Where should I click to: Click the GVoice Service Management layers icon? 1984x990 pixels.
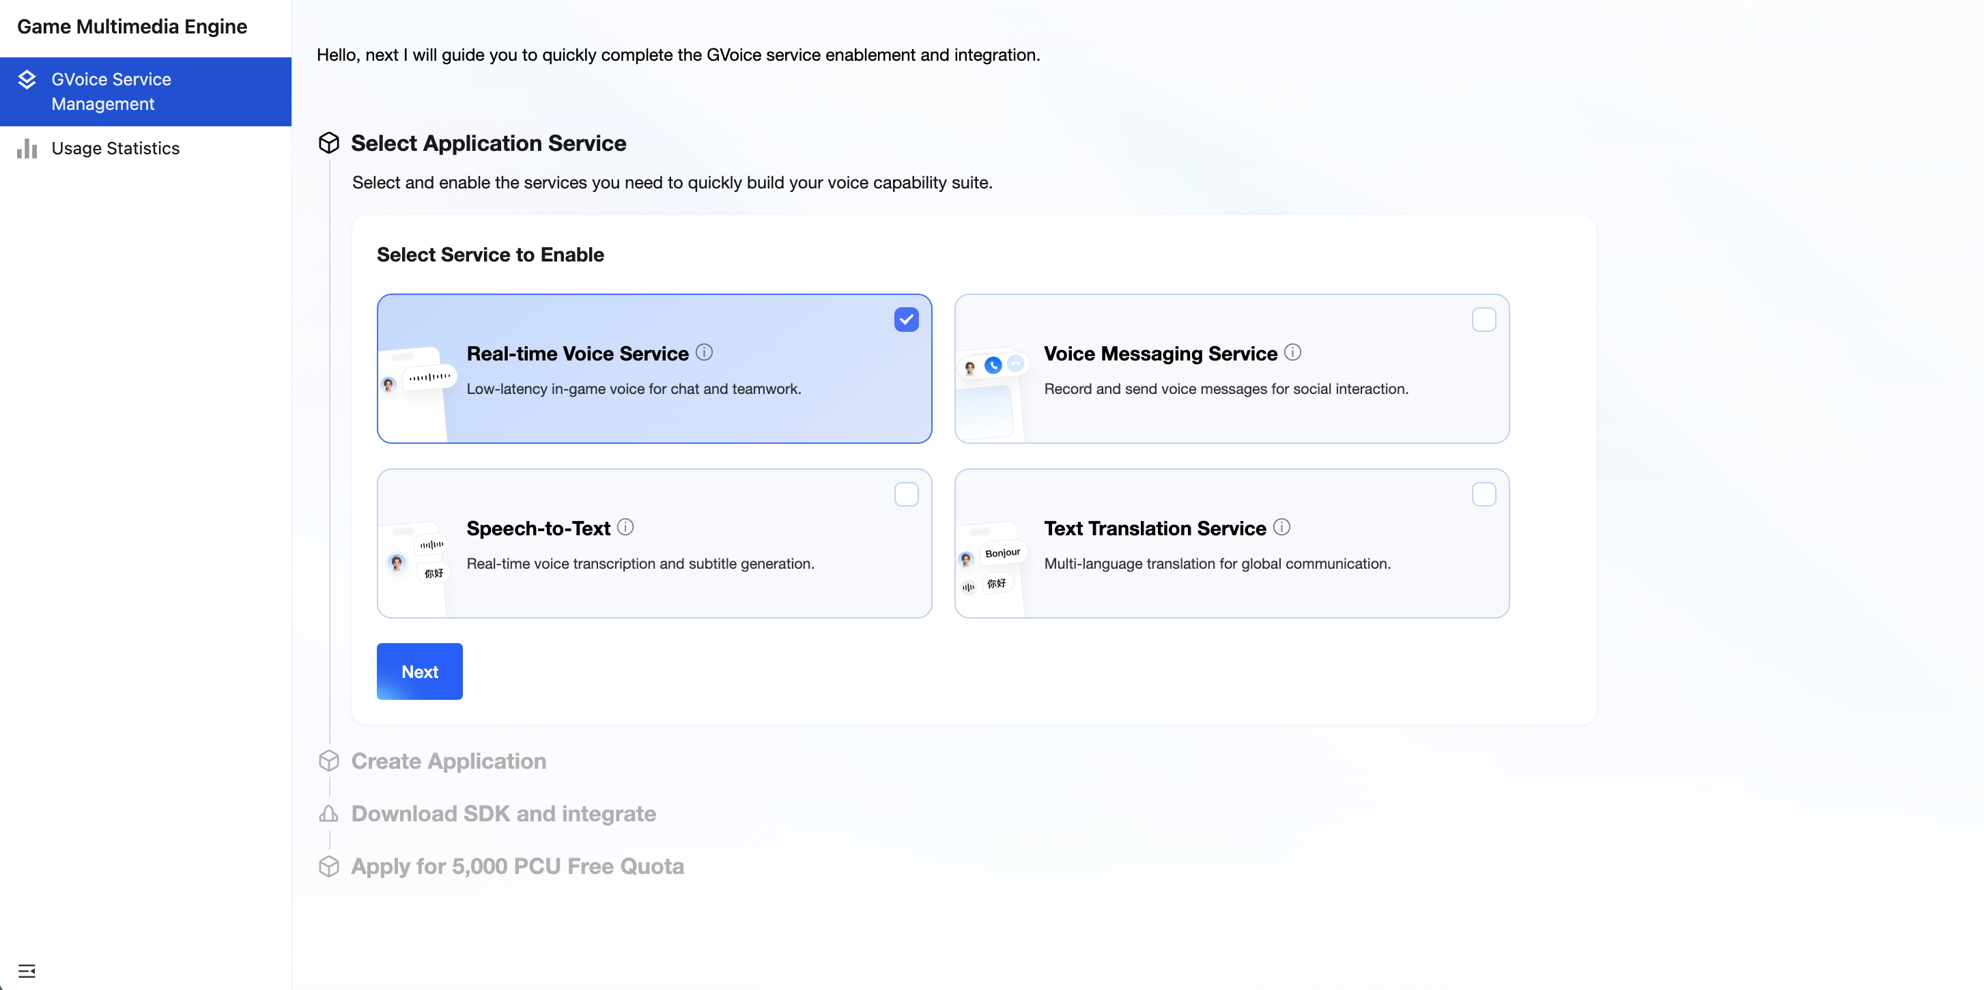click(27, 79)
